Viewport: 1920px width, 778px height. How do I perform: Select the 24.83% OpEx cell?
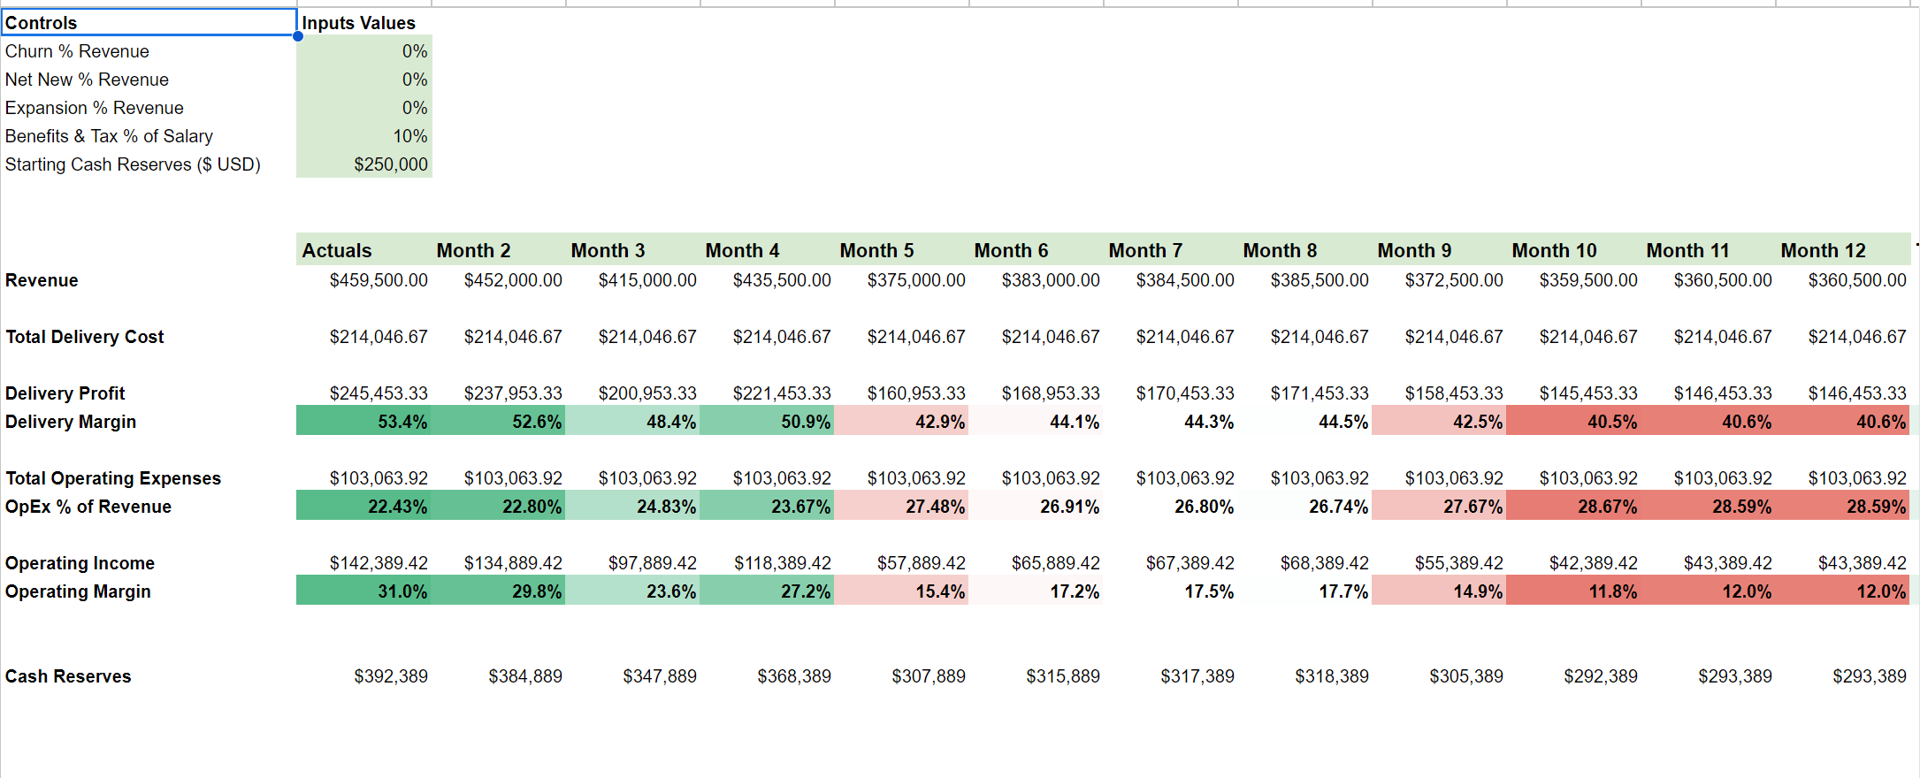pyautogui.click(x=633, y=507)
